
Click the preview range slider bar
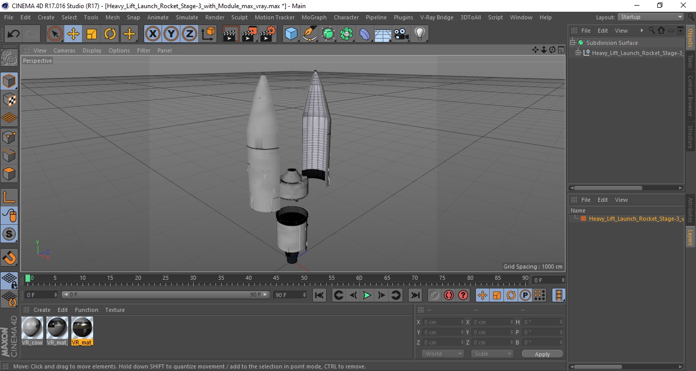pos(166,295)
